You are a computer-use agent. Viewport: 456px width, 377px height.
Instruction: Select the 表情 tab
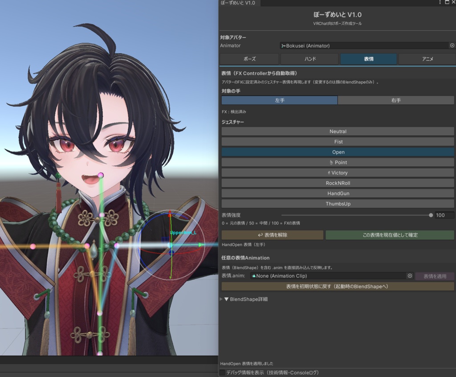368,59
